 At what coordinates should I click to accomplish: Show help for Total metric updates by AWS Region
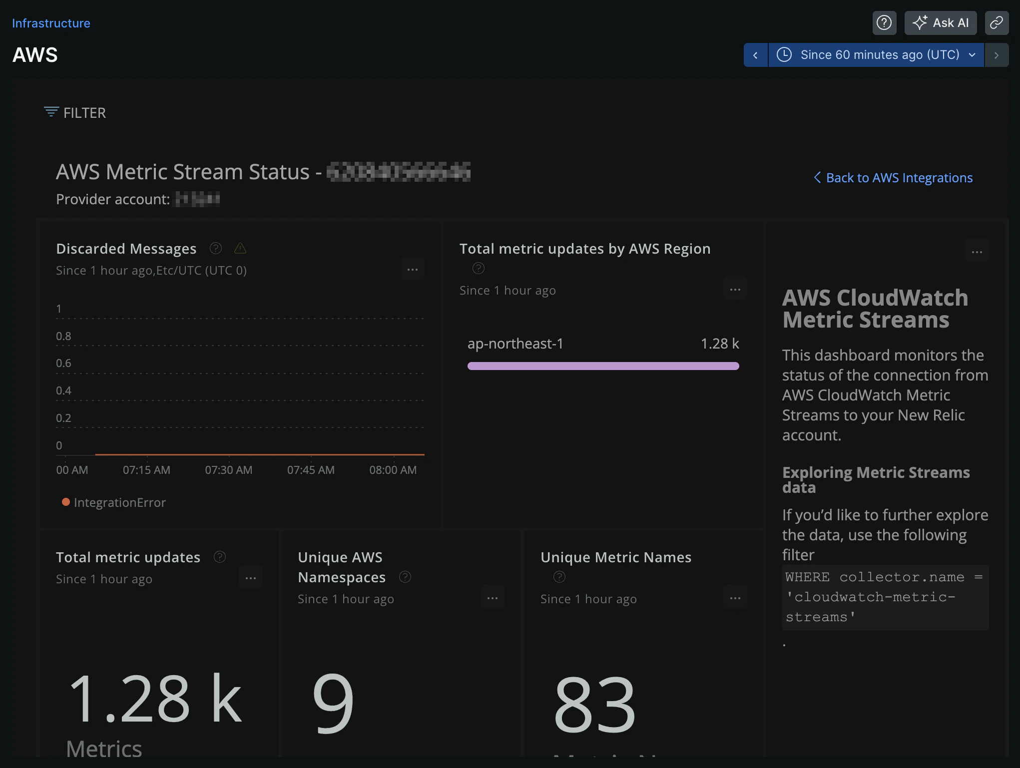coord(479,269)
